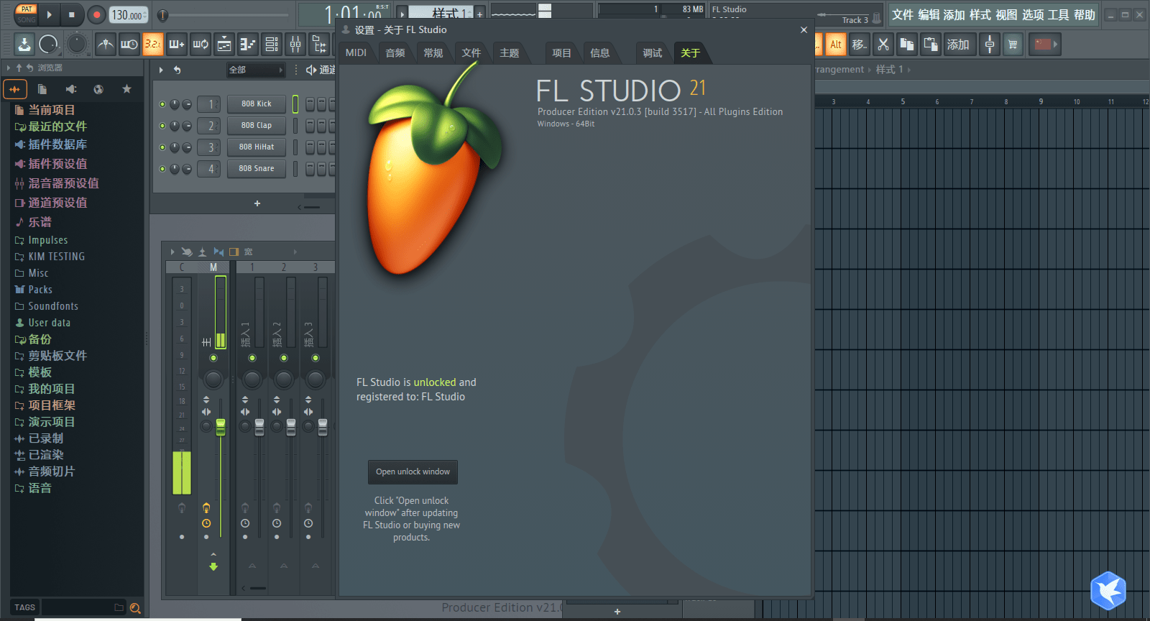Select the browser globe online icon
This screenshot has width=1150, height=621.
pos(98,89)
